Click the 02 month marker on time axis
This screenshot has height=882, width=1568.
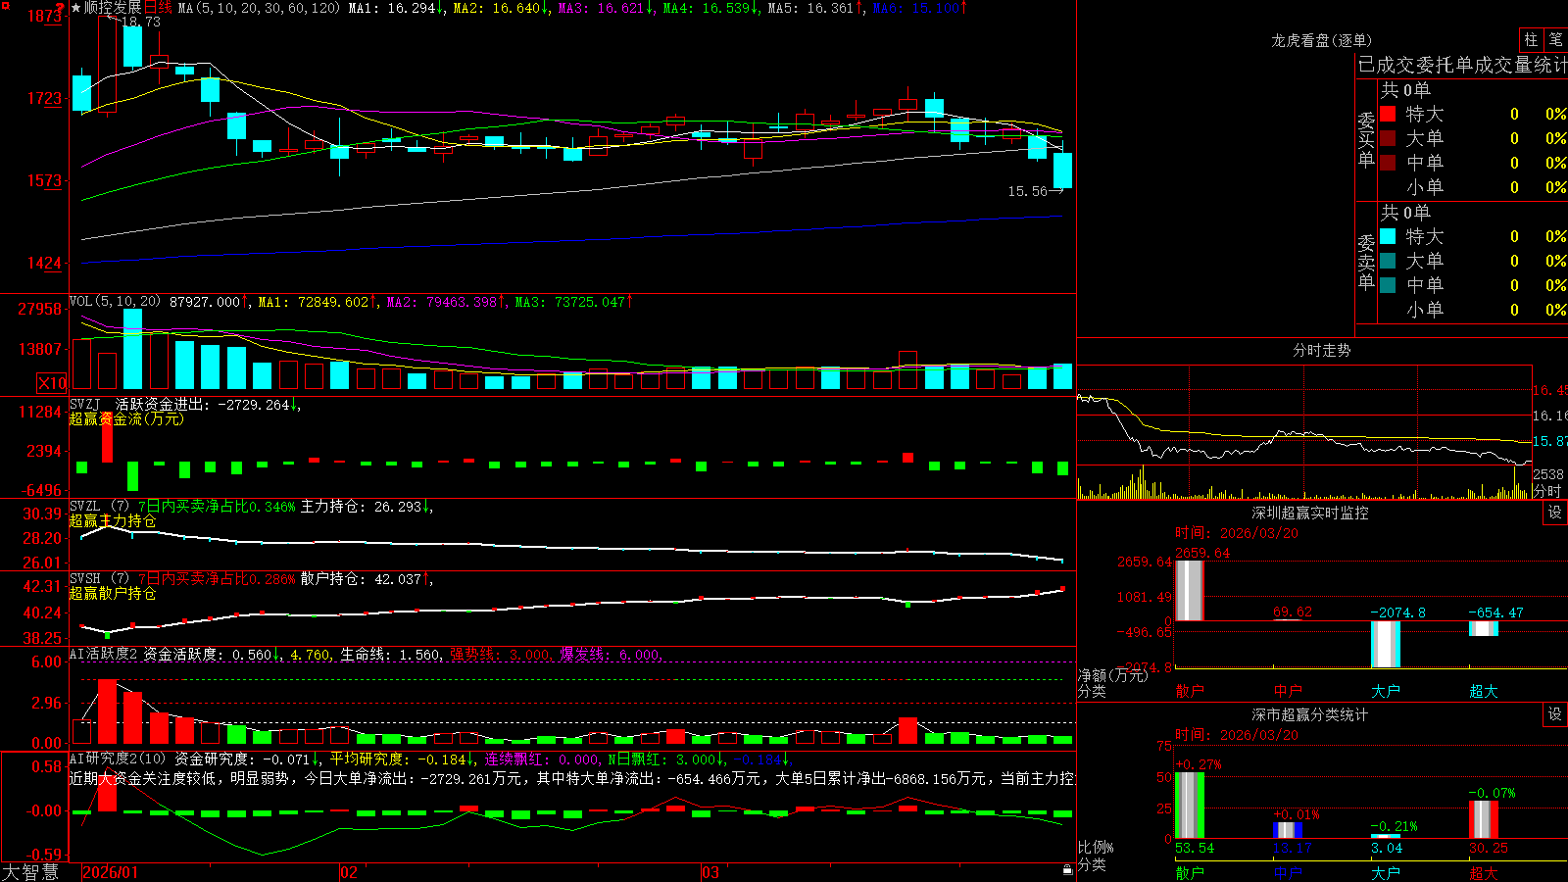click(x=348, y=872)
